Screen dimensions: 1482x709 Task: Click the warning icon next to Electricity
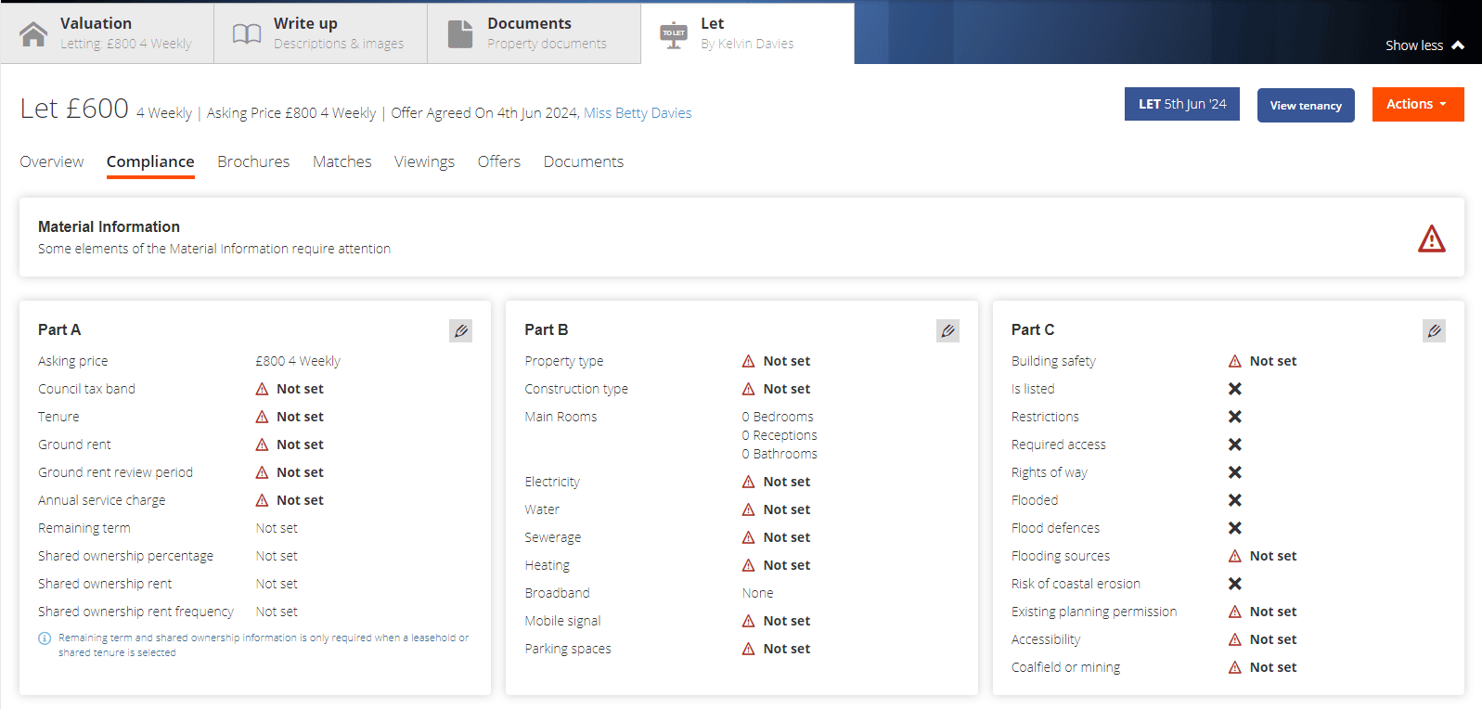pos(749,482)
